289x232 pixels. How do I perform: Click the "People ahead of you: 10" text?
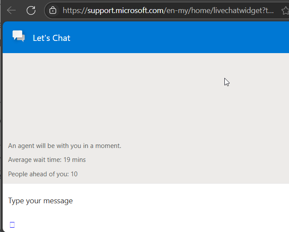[43, 174]
